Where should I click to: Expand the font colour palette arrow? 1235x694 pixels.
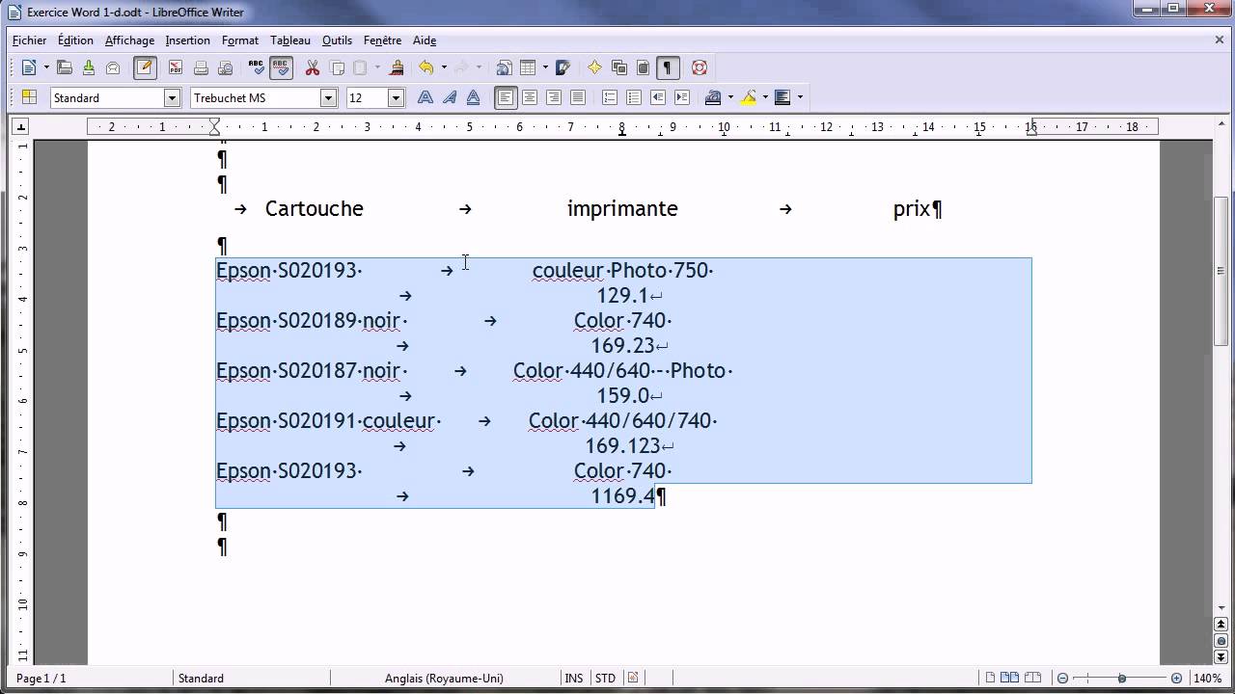(730, 97)
